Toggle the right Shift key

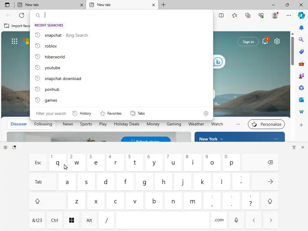(270, 201)
